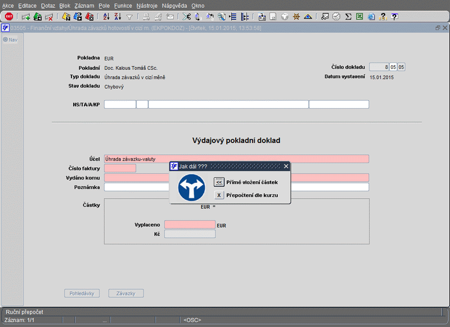
Task: Click the print preview icon
Action: [158, 17]
